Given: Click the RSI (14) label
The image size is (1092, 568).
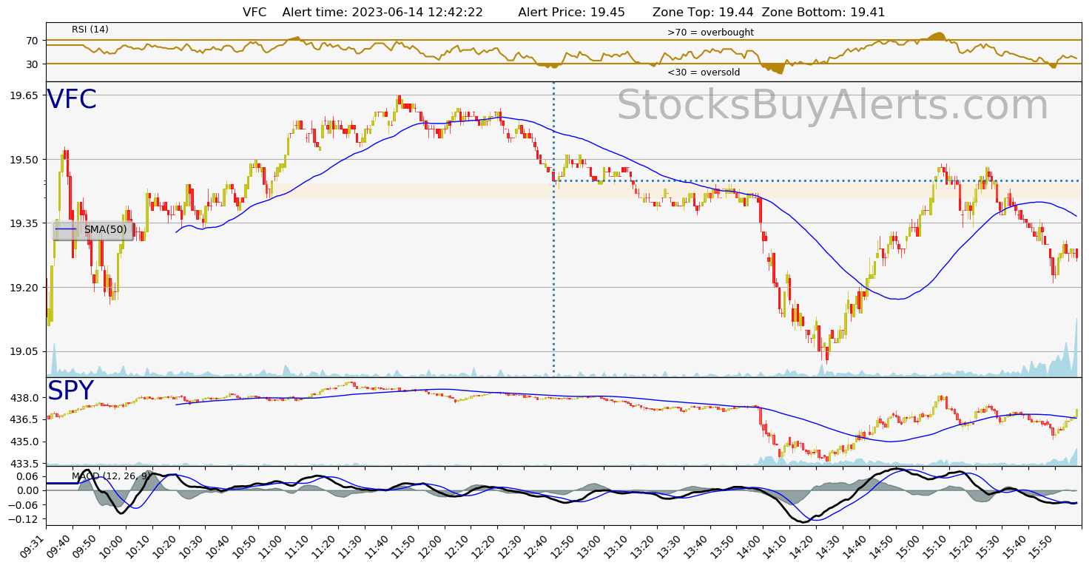Looking at the screenshot, I should click(x=90, y=30).
